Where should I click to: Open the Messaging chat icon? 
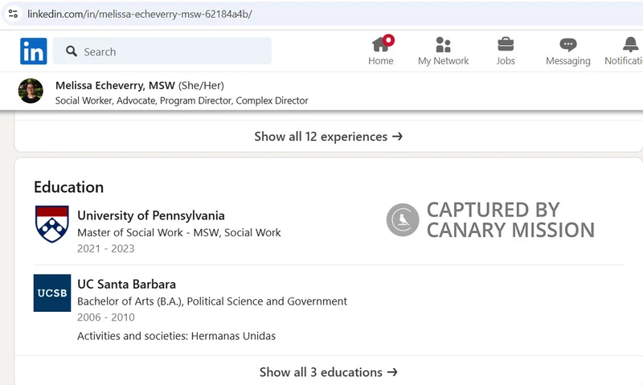click(568, 44)
